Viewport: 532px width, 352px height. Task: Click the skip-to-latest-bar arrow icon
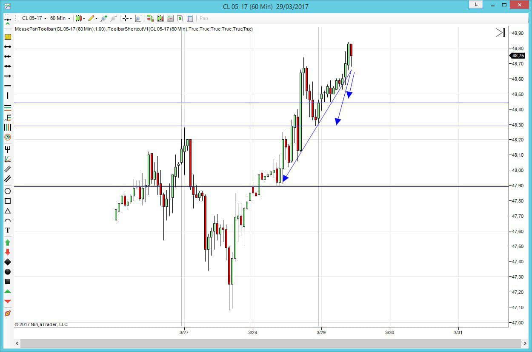(501, 33)
